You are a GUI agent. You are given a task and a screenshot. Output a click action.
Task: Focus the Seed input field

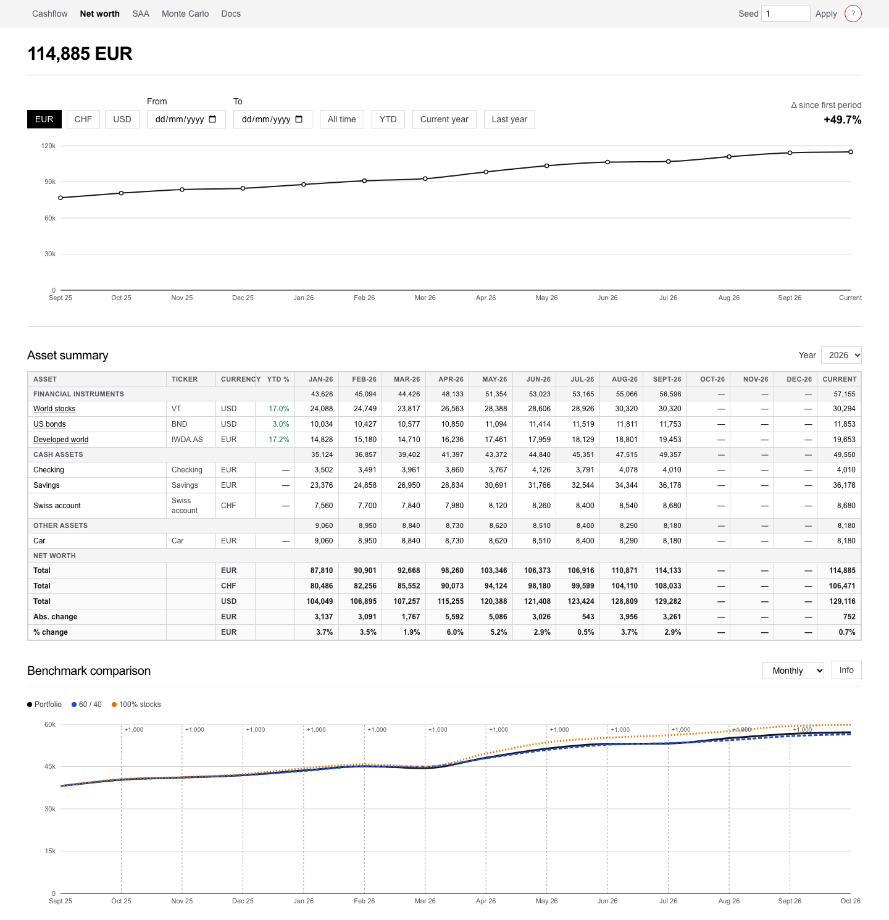[785, 14]
